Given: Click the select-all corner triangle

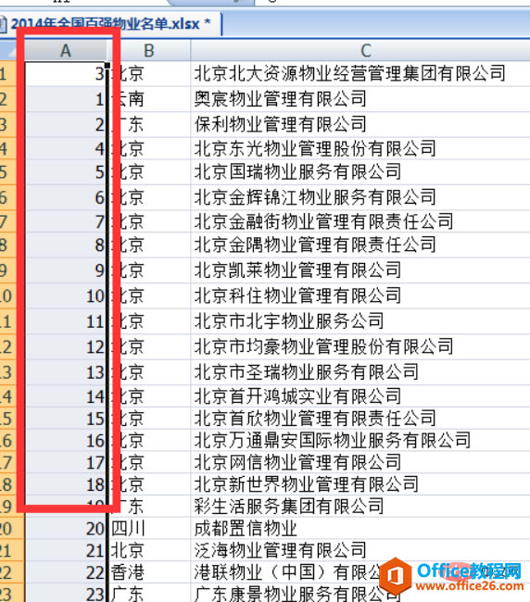Looking at the screenshot, I should pyautogui.click(x=12, y=51).
